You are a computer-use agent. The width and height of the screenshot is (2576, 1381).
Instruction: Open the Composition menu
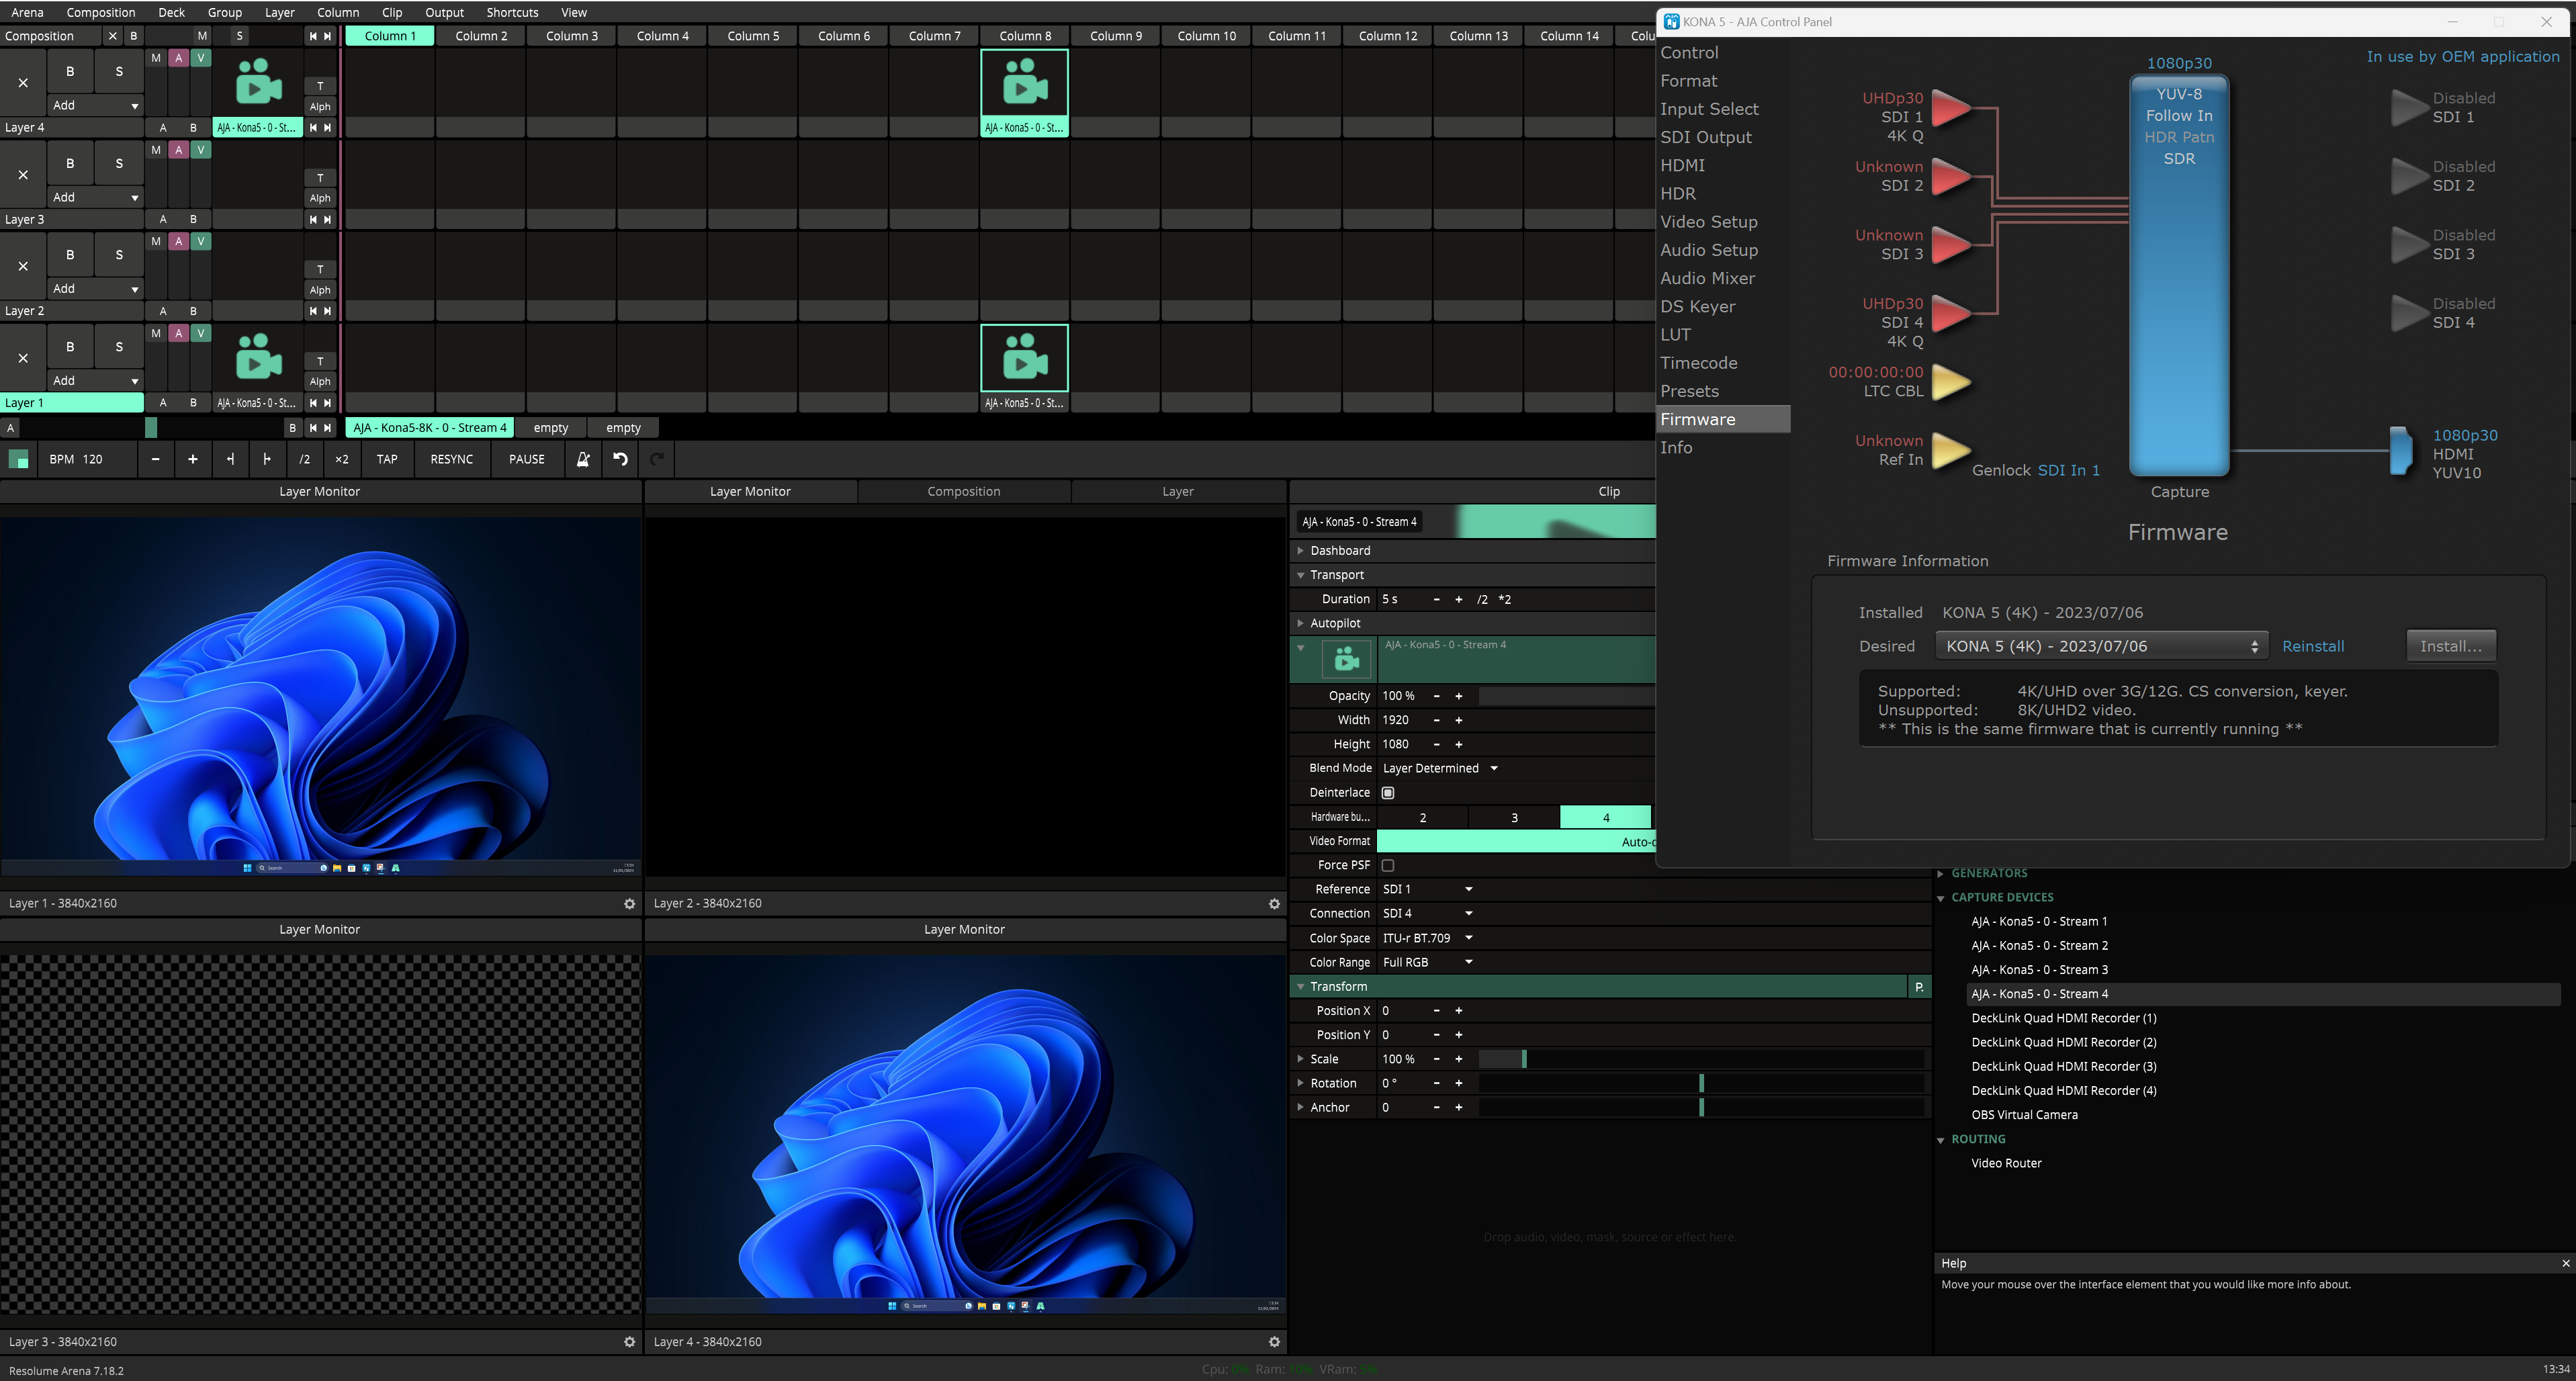[x=100, y=12]
